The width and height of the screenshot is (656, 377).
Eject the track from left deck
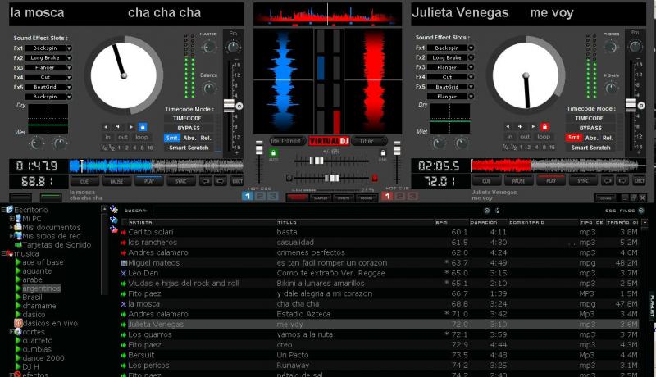point(237,181)
